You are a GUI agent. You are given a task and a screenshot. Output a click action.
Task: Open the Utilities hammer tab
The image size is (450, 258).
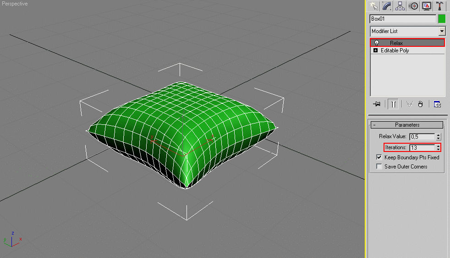[x=439, y=6]
